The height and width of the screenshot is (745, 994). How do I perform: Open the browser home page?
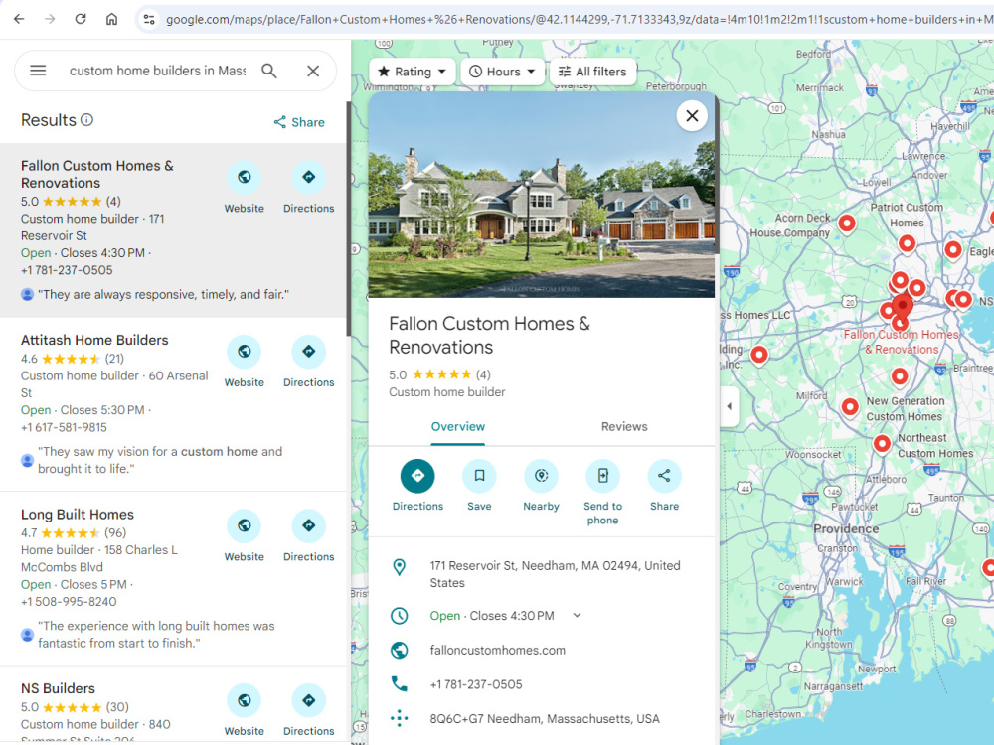111,19
